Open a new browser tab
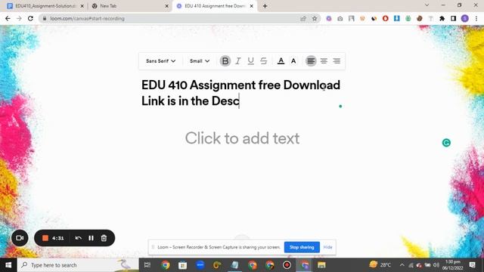 pos(265,6)
